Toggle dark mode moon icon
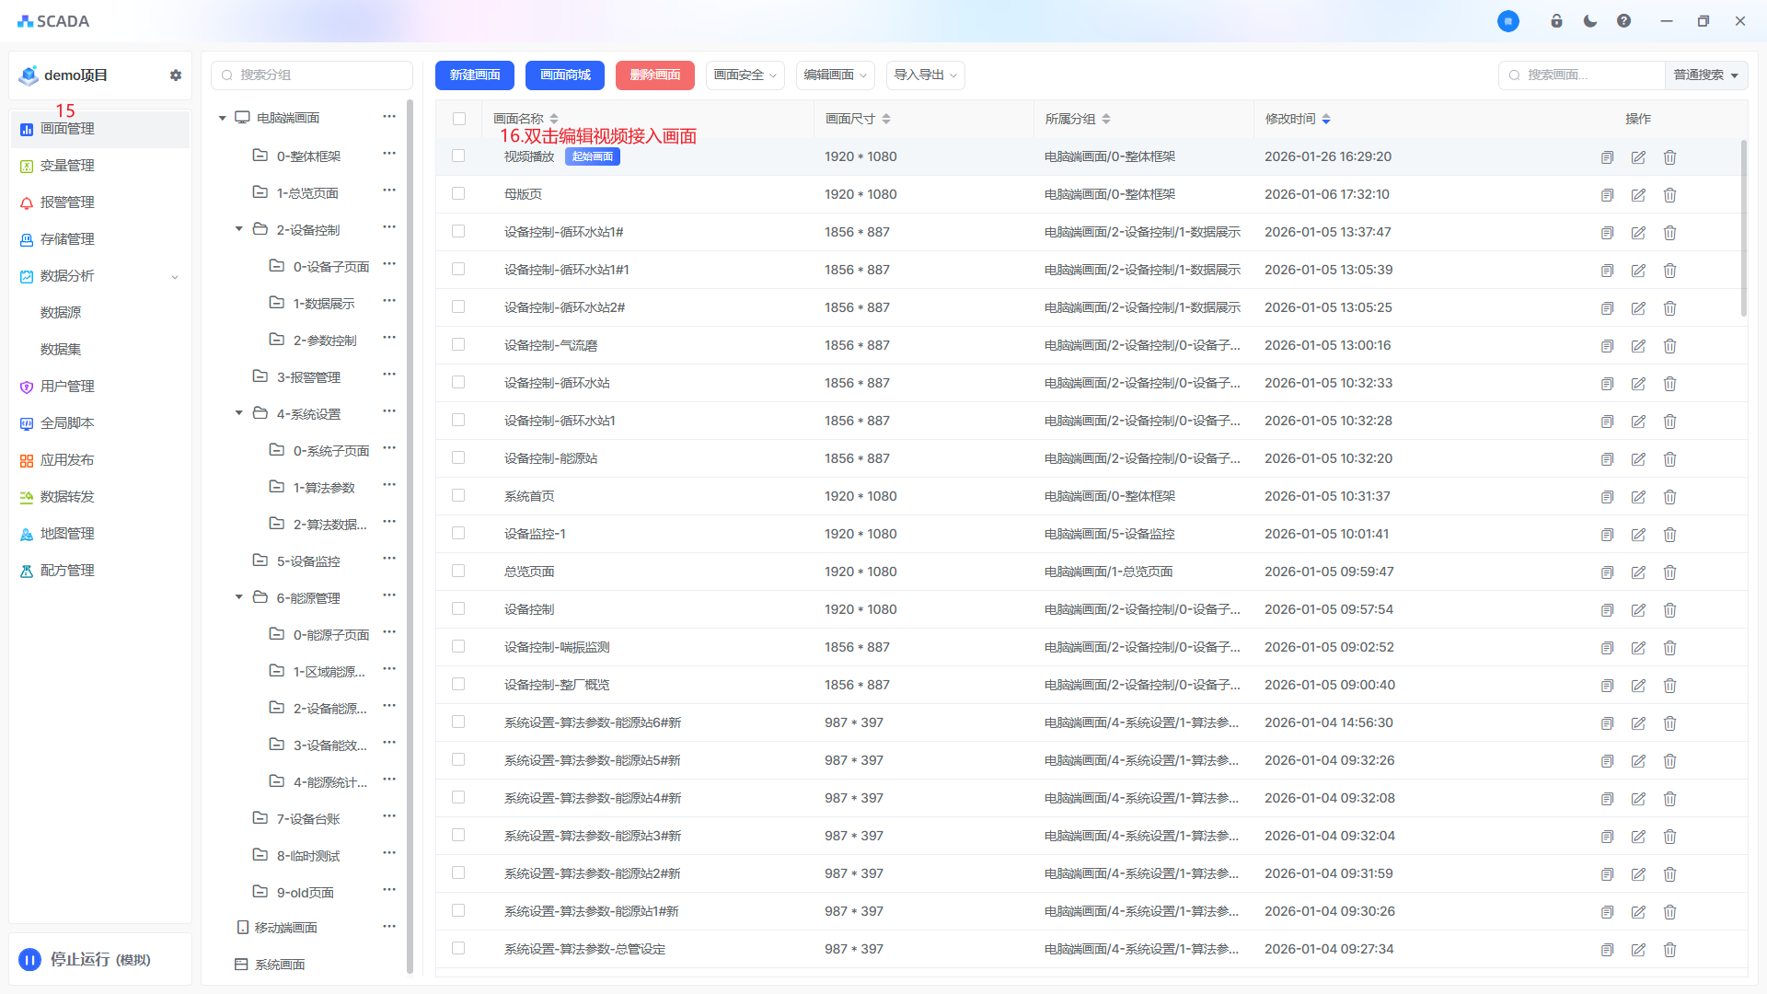1767x994 pixels. click(x=1590, y=21)
